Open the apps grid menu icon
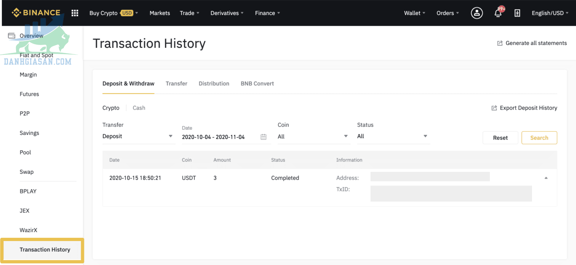This screenshot has height=265, width=576. pos(75,13)
